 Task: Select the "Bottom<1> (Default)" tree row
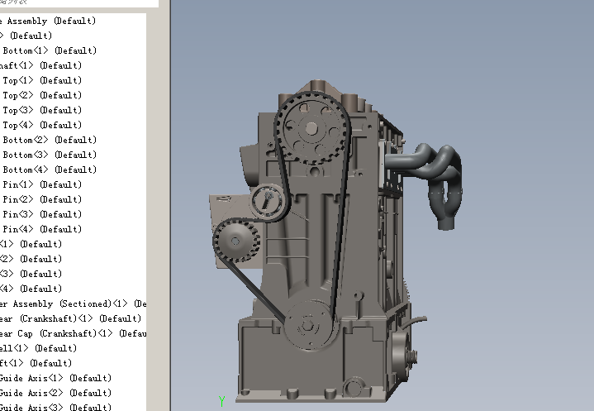click(x=49, y=50)
